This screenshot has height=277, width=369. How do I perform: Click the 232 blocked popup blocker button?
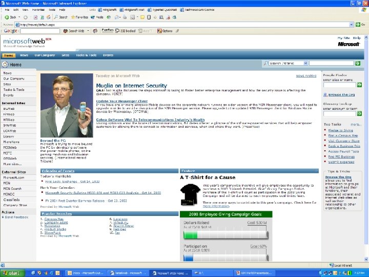coord(125,31)
